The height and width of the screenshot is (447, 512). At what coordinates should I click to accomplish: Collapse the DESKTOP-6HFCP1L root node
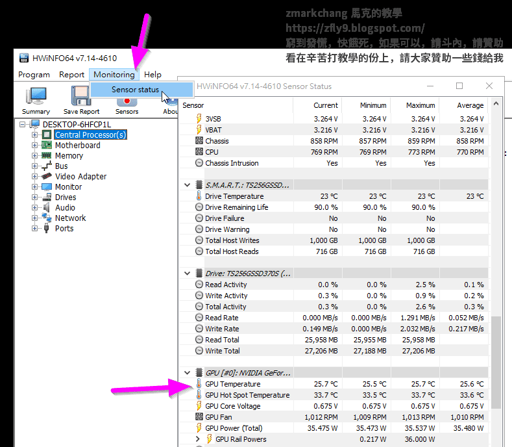22,124
